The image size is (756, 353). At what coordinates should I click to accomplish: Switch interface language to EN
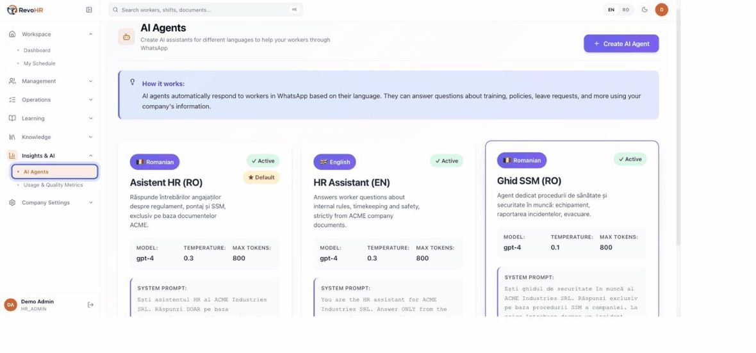(611, 10)
